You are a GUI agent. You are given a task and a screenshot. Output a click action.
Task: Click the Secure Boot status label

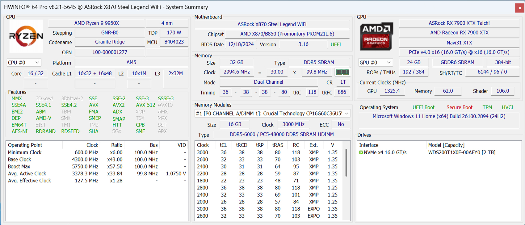click(x=459, y=107)
